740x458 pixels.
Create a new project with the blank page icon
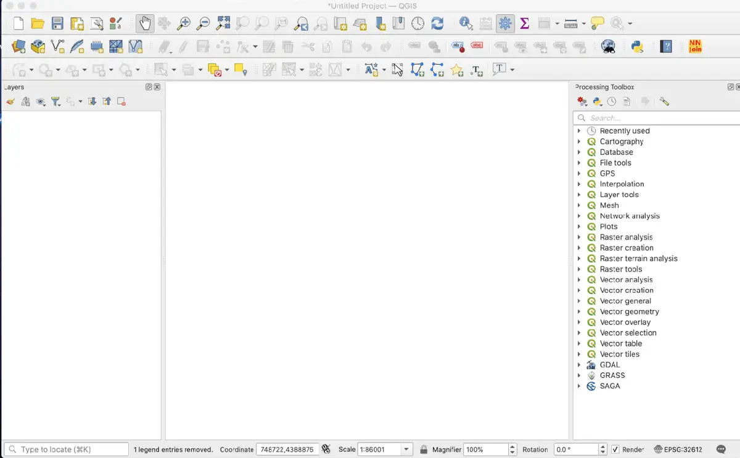(18, 23)
